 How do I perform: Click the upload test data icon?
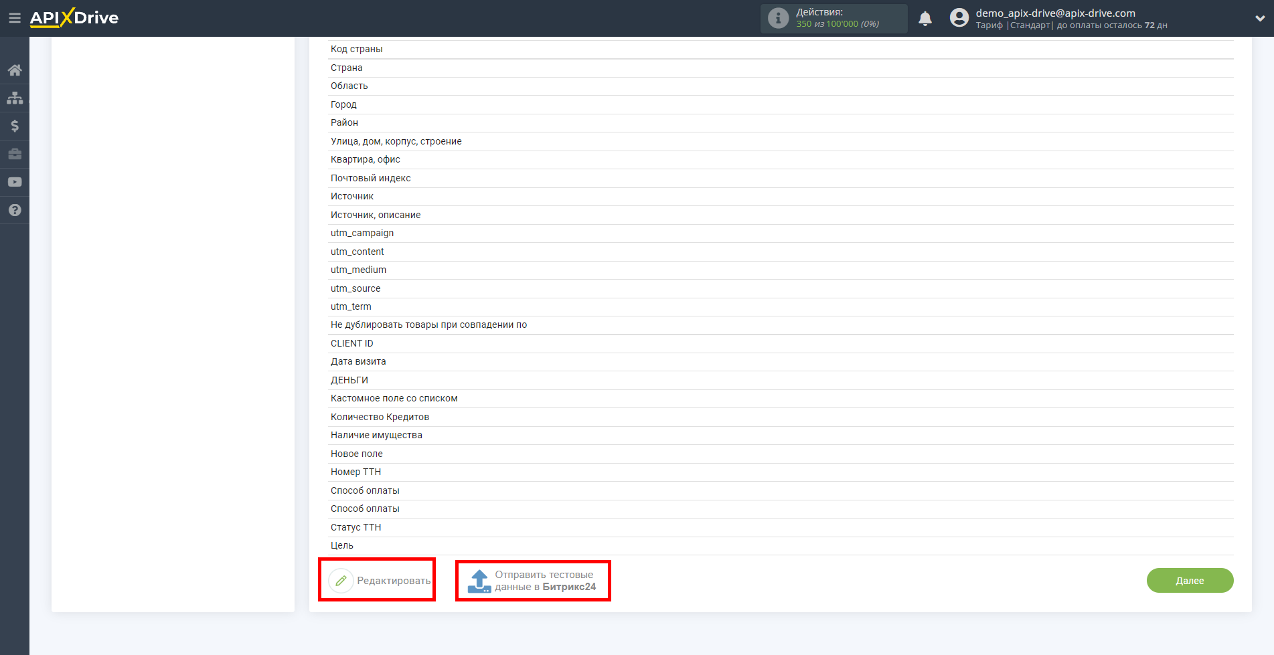coord(479,581)
